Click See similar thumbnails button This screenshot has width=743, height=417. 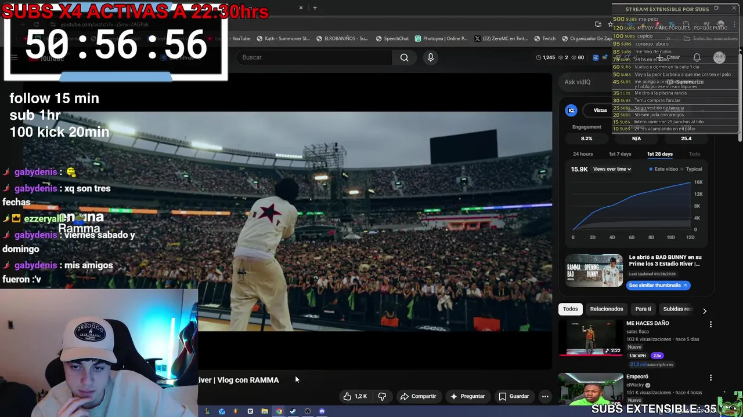(658, 285)
